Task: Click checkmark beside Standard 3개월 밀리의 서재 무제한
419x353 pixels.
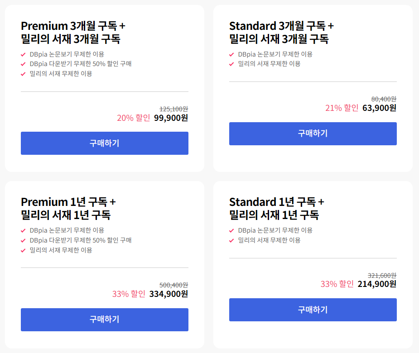Action: 231,64
